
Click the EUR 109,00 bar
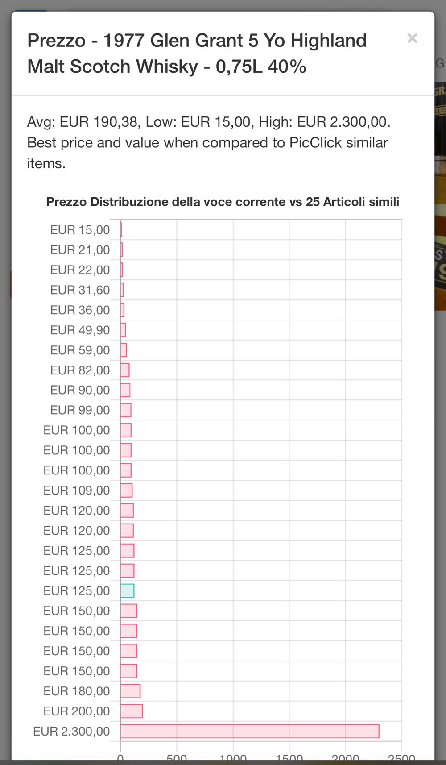coord(127,490)
